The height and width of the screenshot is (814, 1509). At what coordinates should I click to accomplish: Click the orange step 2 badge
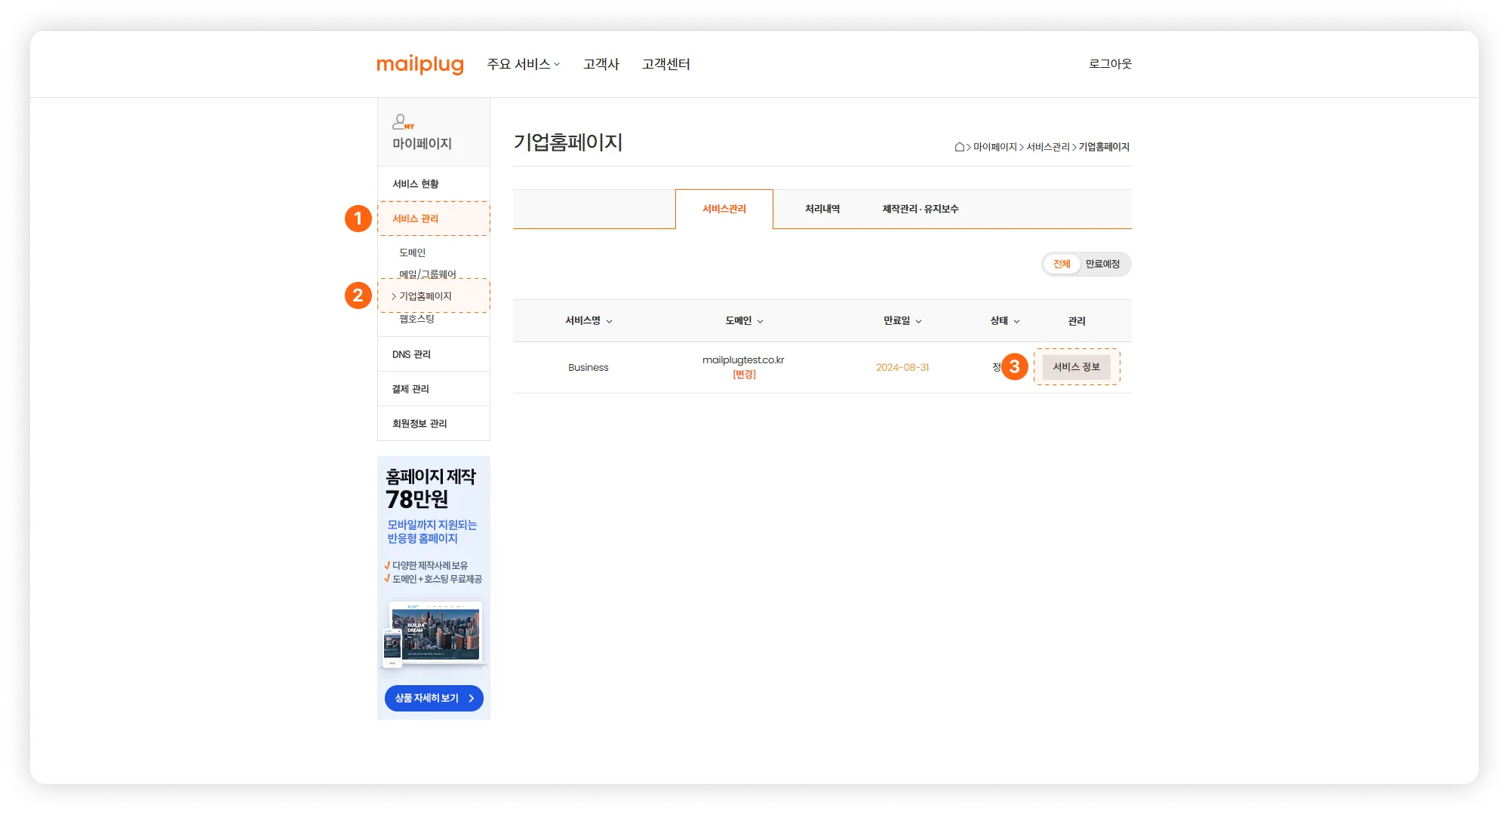[x=358, y=295]
